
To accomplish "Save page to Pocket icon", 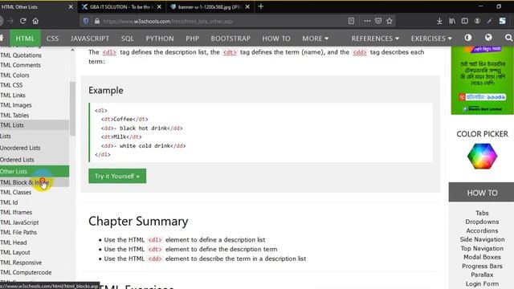I will click(378, 21).
